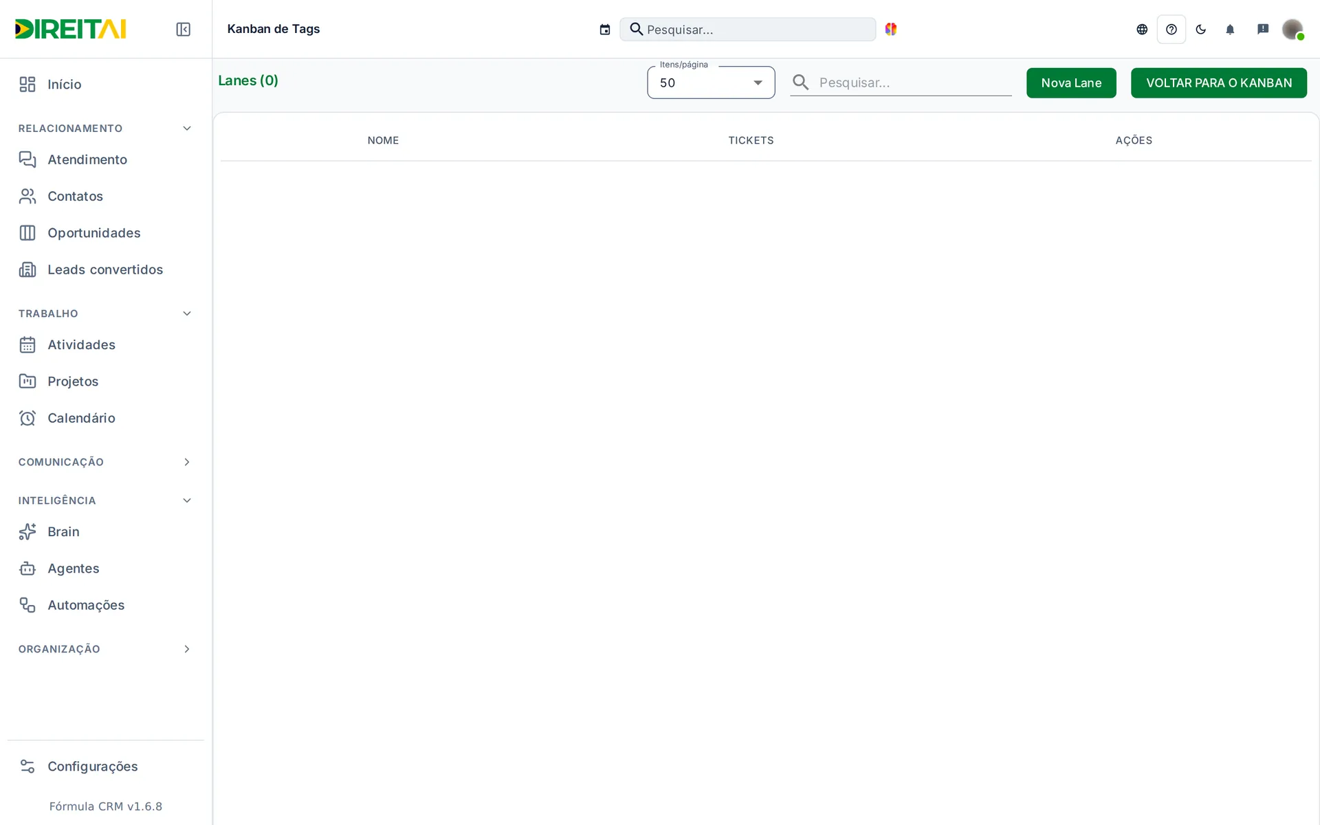This screenshot has width=1320, height=825.
Task: Open the user avatar menu
Action: [1292, 29]
